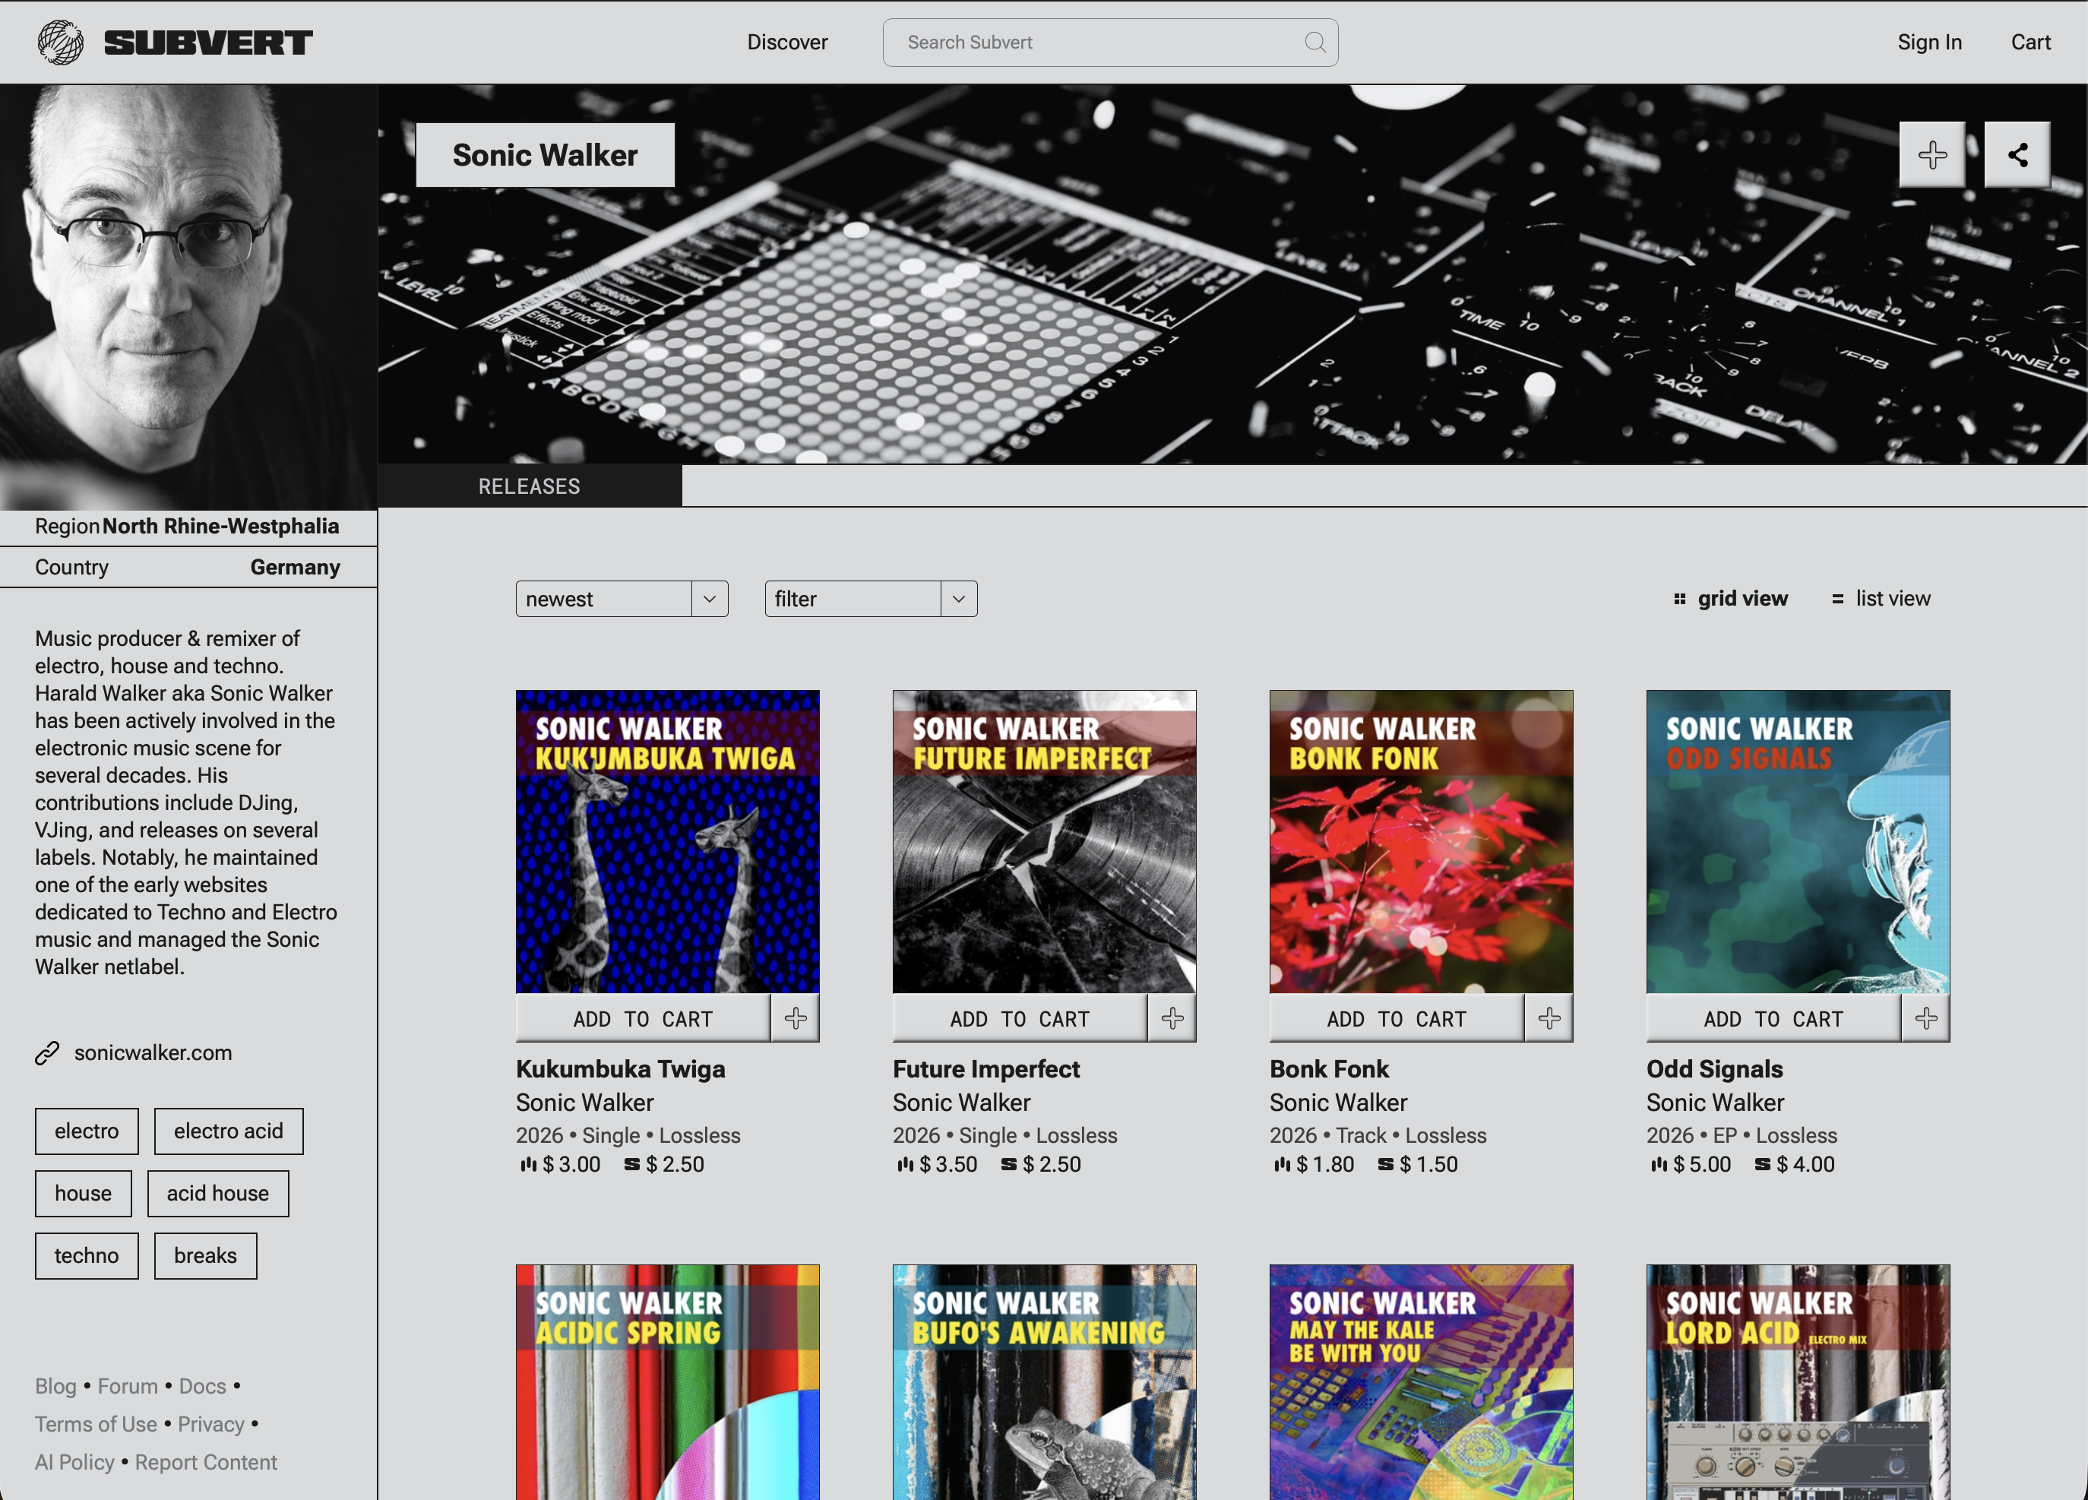This screenshot has height=1500, width=2088.
Task: Add Bonk Fonk to cart
Action: (1396, 1018)
